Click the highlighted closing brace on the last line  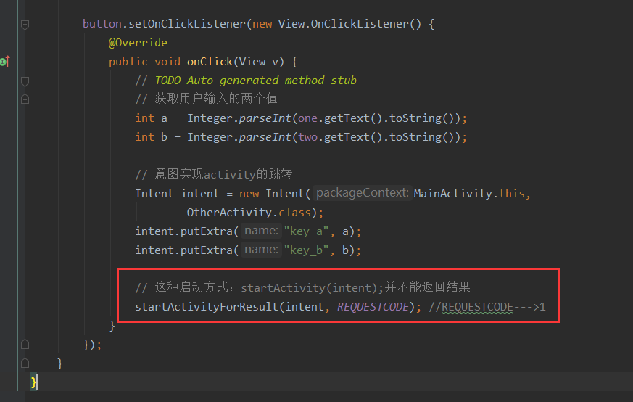pos(34,382)
